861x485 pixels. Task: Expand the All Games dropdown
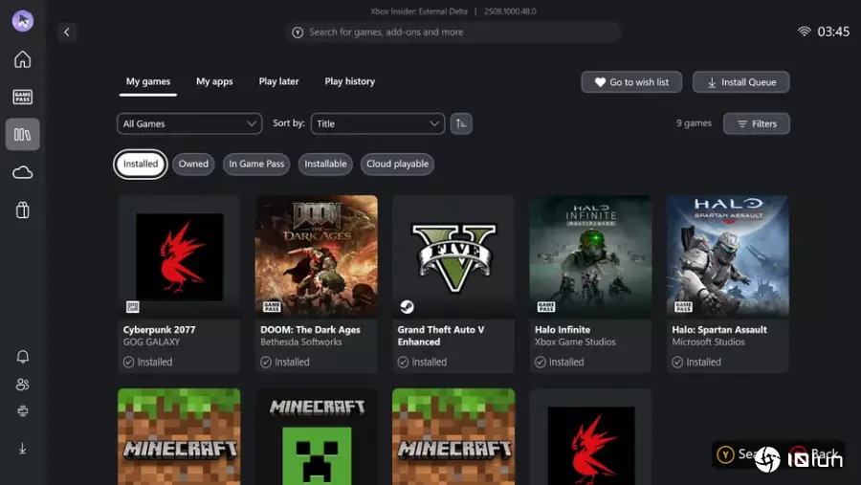189,123
